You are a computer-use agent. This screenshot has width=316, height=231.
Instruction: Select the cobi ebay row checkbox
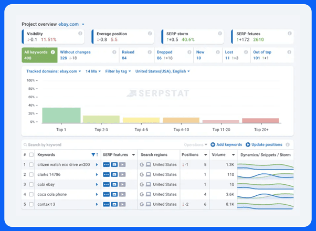tap(31, 184)
